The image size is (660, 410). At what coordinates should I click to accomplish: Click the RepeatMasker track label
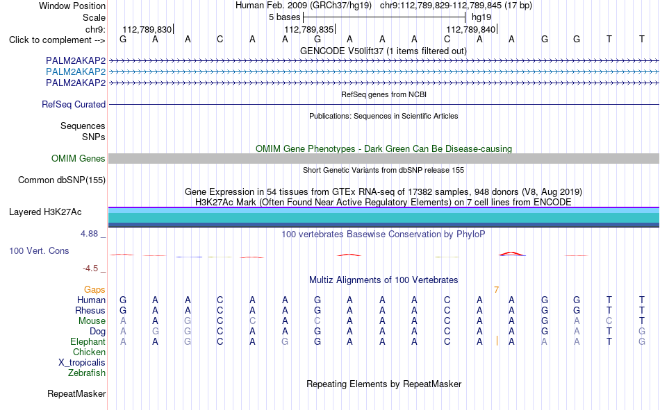point(76,393)
